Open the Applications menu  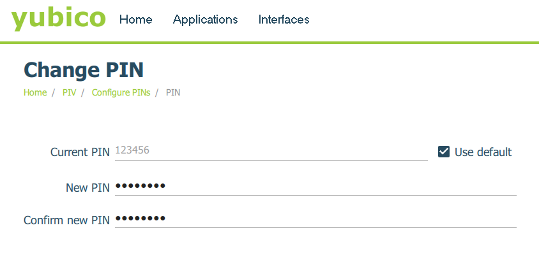(x=205, y=20)
